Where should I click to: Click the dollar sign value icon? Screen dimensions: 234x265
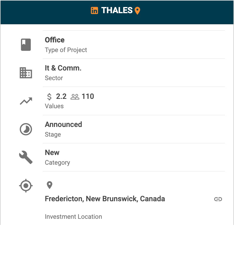tap(49, 97)
